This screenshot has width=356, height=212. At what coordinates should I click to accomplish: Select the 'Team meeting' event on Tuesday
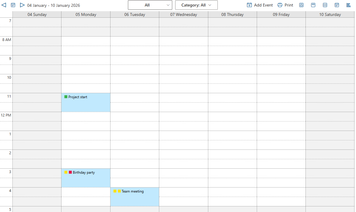coord(134,197)
